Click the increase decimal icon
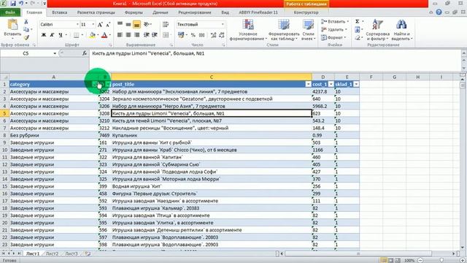 pos(213,35)
